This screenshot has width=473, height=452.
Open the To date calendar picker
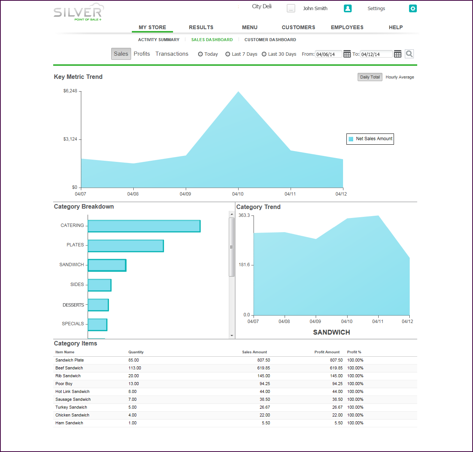pos(398,54)
